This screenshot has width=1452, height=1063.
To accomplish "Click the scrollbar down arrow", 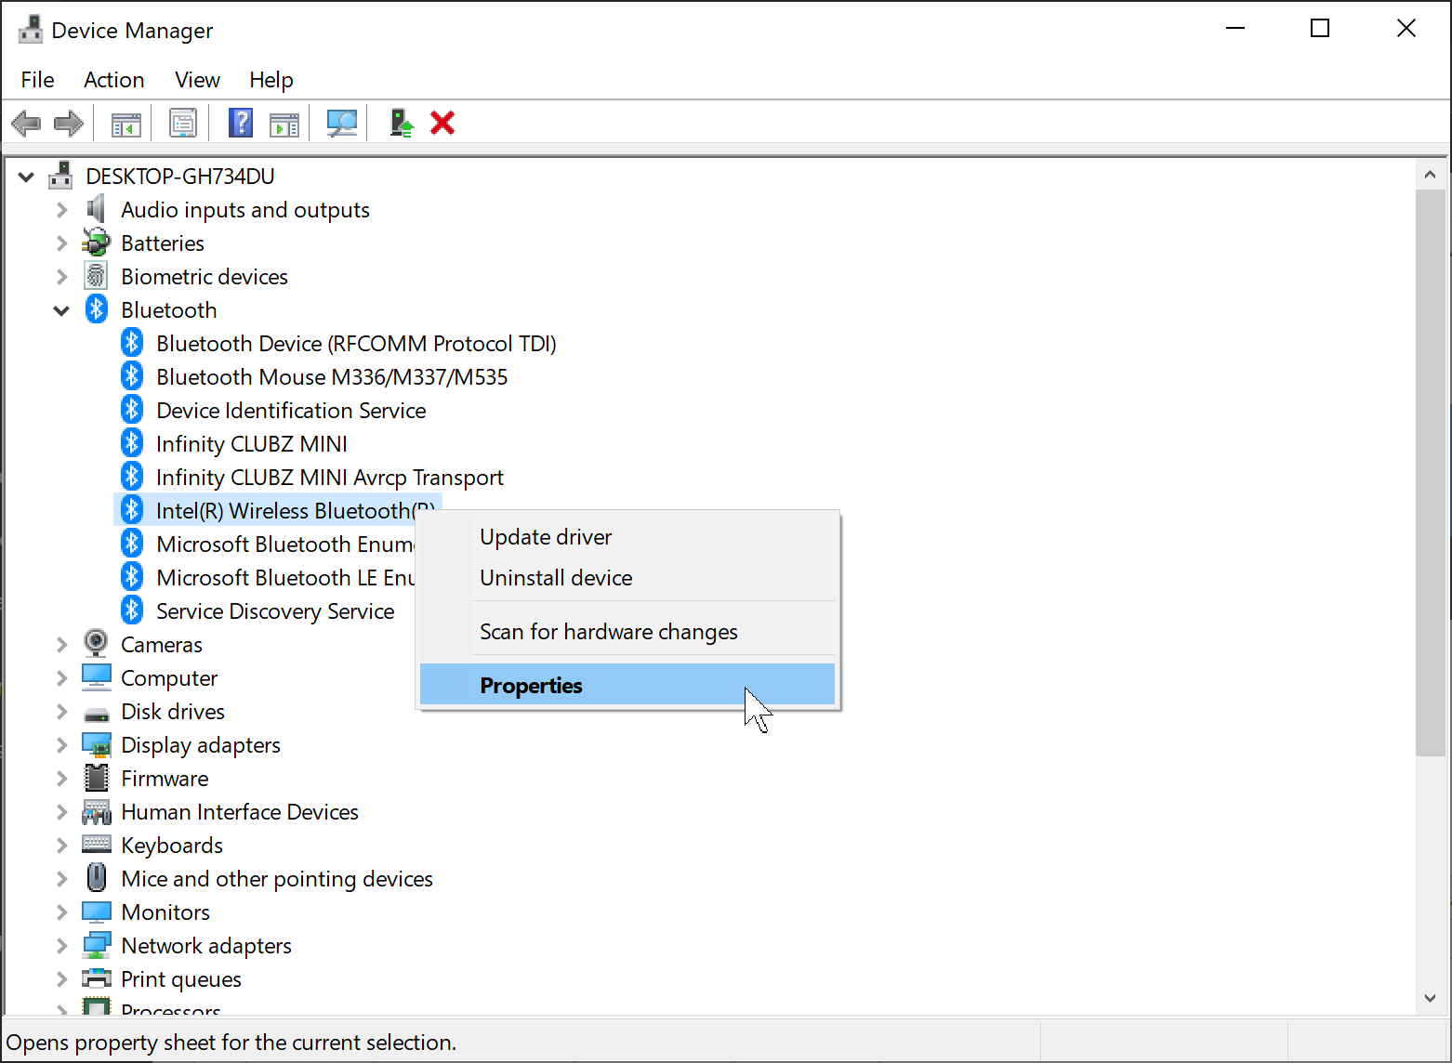I will [1430, 999].
